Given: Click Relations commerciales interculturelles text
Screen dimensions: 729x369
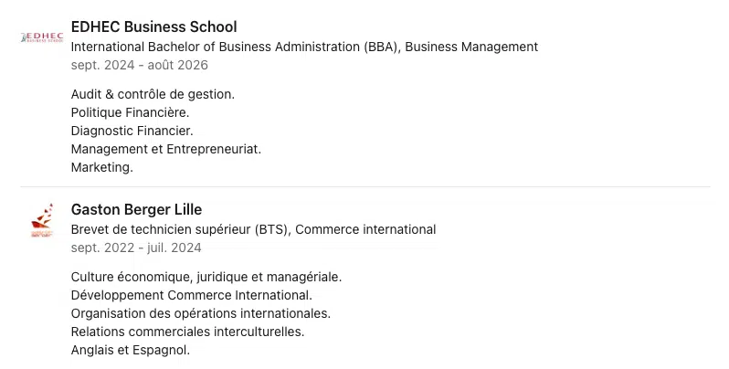Looking at the screenshot, I should tap(187, 332).
